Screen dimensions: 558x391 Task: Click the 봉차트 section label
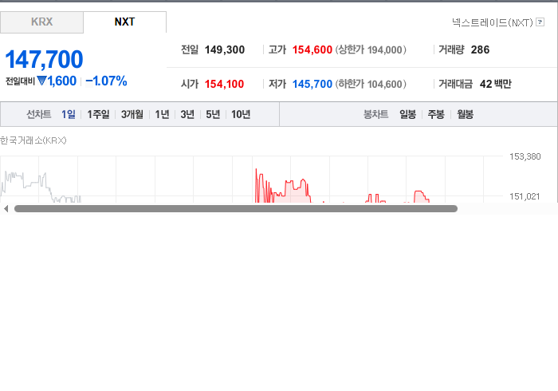point(375,114)
